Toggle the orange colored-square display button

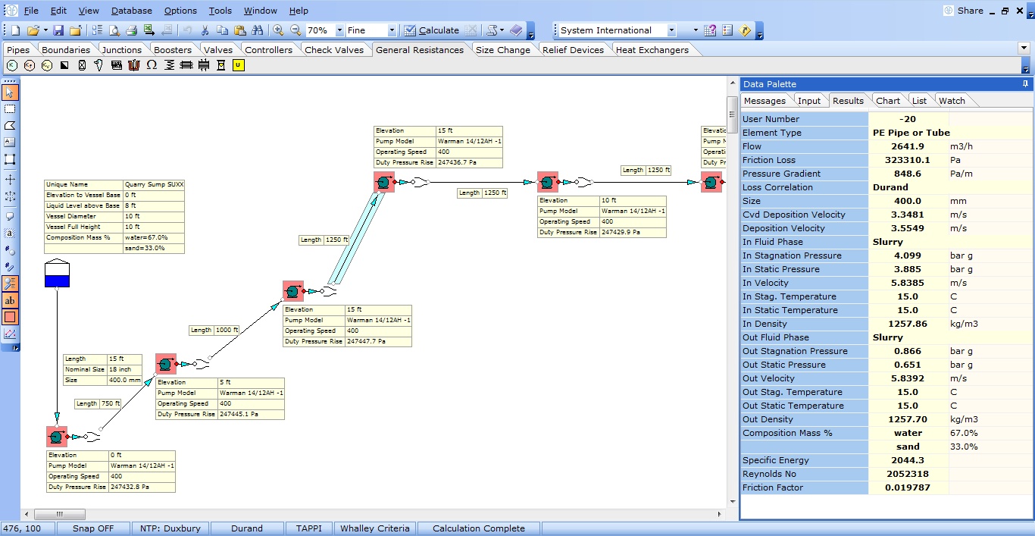click(10, 318)
